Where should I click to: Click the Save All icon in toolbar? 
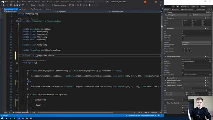[x=20, y=5]
